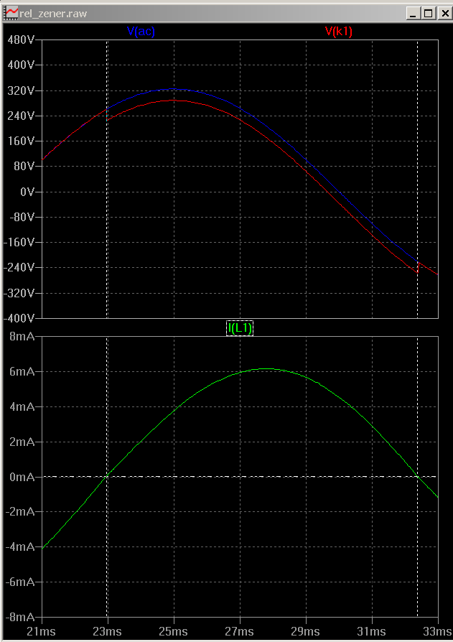This screenshot has height=642, width=453.
Task: Close the rel_zener.raw window
Action: coord(444,14)
